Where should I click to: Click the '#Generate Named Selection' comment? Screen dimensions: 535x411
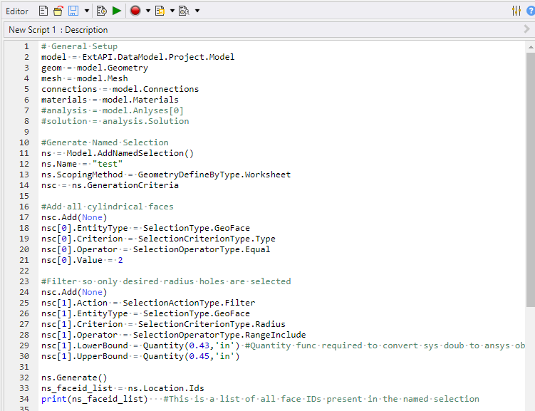click(105, 142)
